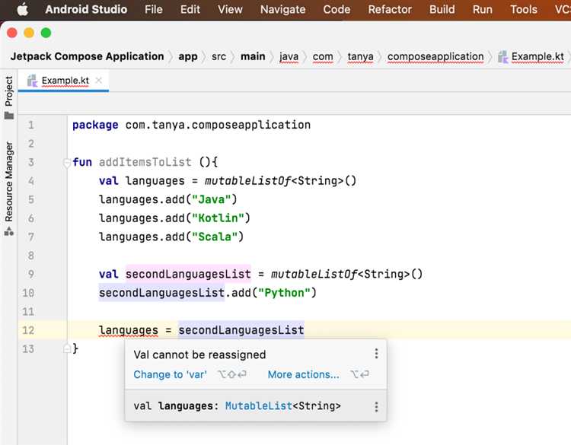Click the 'tanya' breadcrumb
Image resolution: width=571 pixels, height=445 pixels.
pyautogui.click(x=360, y=56)
